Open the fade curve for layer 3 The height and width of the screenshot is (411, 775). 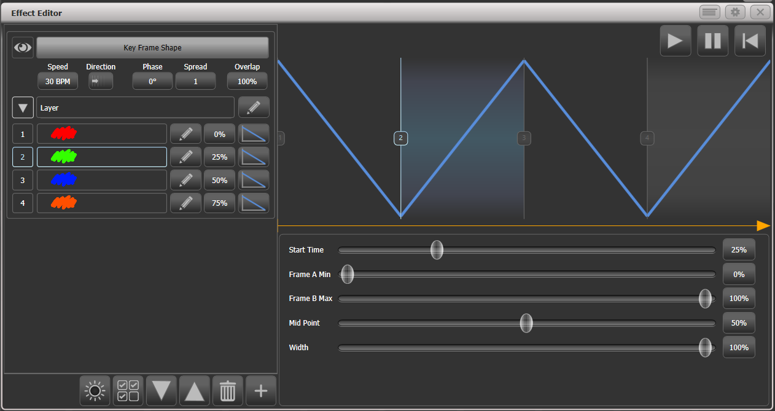(254, 179)
